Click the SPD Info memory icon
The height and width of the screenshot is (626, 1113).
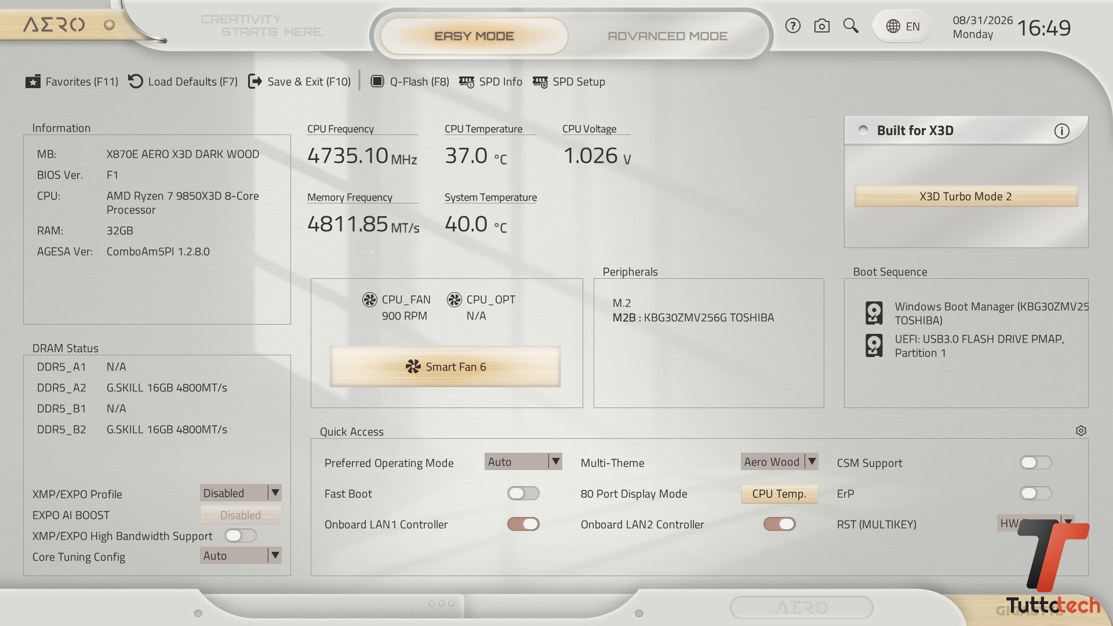click(x=467, y=82)
